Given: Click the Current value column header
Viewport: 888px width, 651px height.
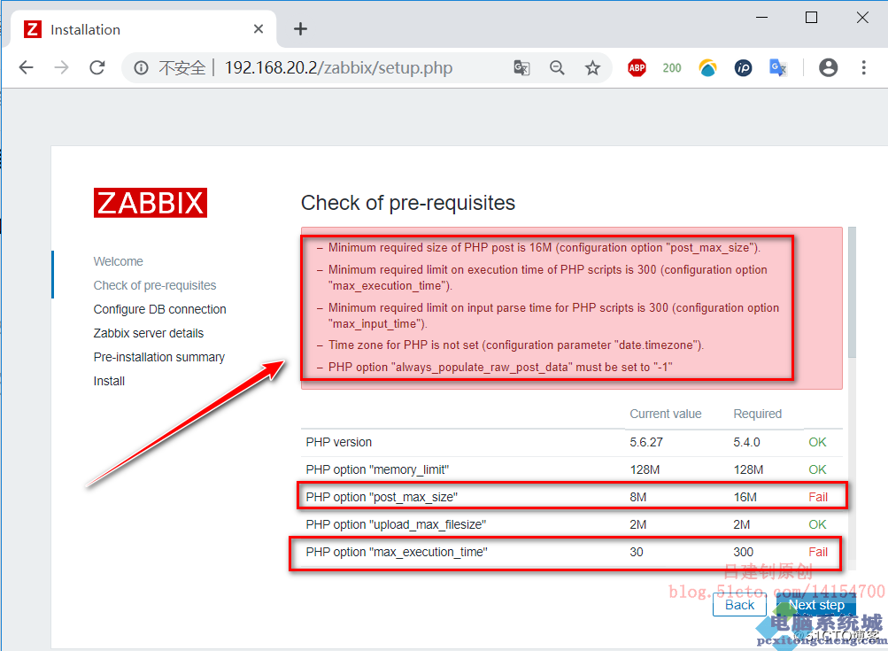Looking at the screenshot, I should (666, 414).
